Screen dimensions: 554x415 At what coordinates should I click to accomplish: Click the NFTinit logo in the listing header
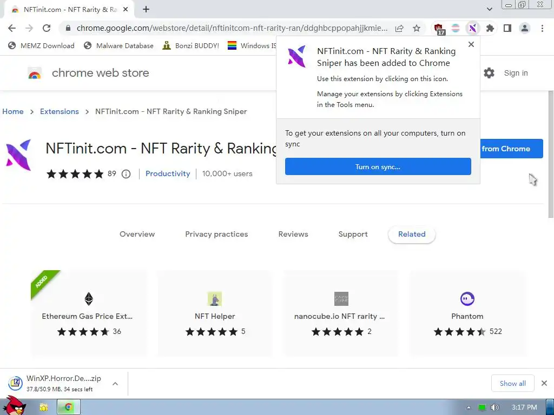pyautogui.click(x=18, y=155)
